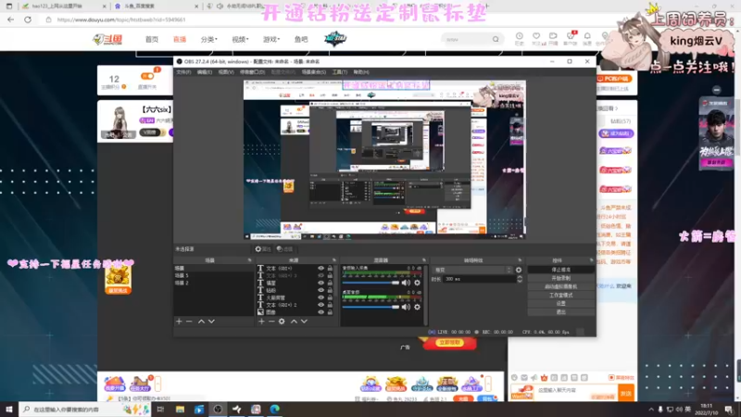Click the Douyu site search magnifier icon
This screenshot has width=741, height=417.
tap(496, 39)
